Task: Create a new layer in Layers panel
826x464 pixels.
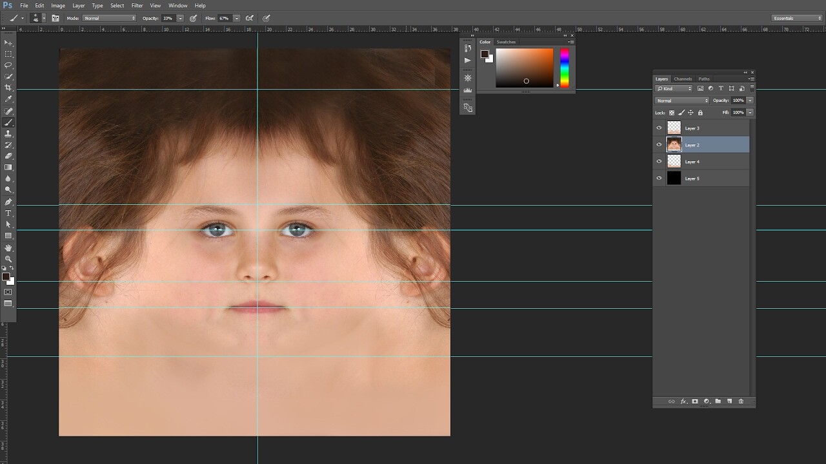Action: point(730,401)
